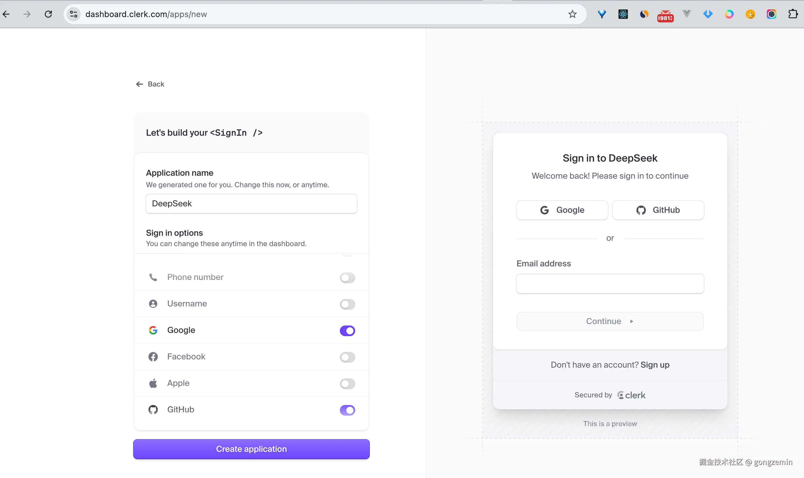Open the React Developer Tools extension icon
Screen dimensions: 804x478
623,14
